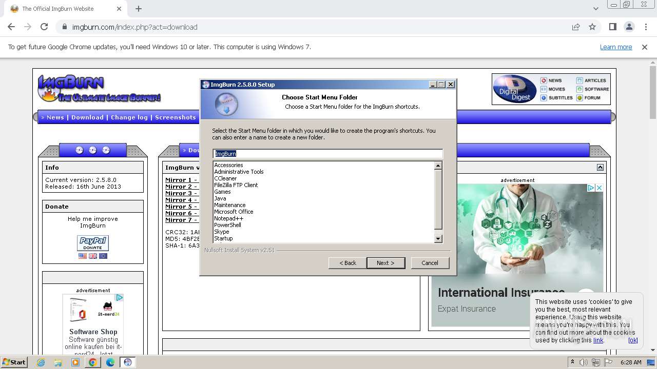Screen dimensions: 657x369
Task: Open Chrome's three-dot menu
Action: point(646,27)
